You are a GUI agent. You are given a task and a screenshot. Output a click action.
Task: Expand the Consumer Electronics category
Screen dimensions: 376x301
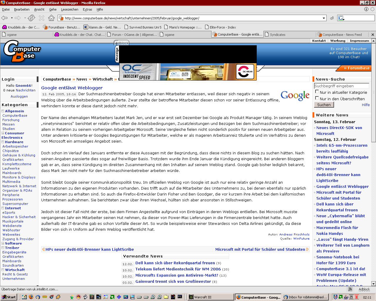[3, 133]
